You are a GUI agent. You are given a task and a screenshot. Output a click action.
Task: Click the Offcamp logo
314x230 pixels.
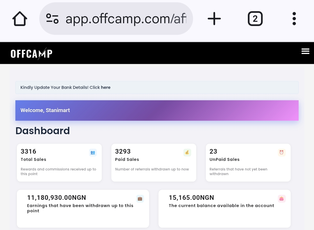click(x=31, y=54)
